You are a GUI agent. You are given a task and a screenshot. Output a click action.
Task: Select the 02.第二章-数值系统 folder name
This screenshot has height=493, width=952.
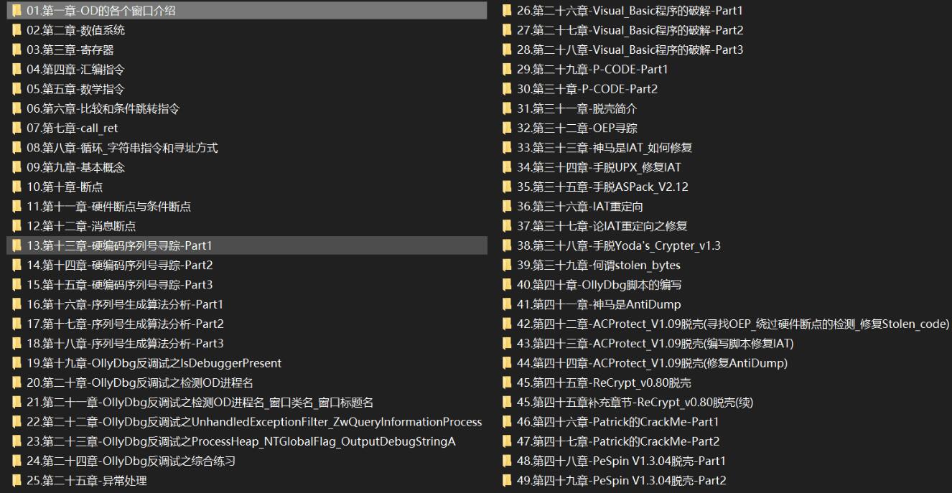point(75,30)
